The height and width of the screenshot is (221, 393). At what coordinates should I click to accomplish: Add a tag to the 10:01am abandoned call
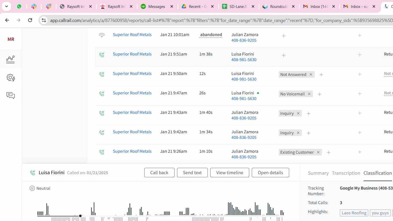(x=283, y=36)
